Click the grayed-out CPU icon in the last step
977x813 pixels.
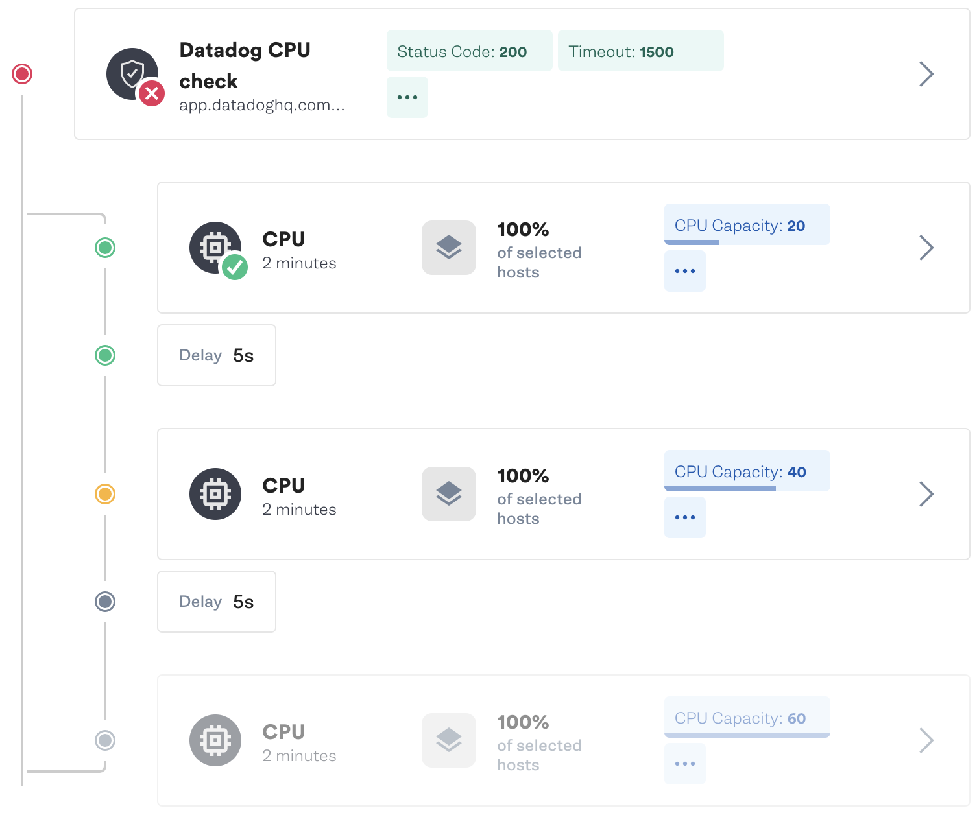[215, 740]
